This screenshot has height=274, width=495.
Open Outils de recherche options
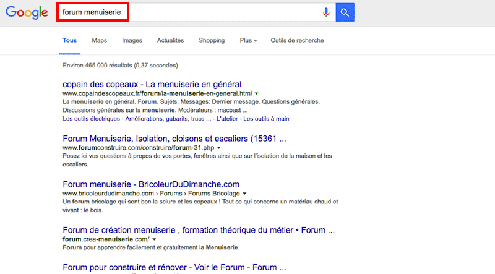tap(297, 41)
